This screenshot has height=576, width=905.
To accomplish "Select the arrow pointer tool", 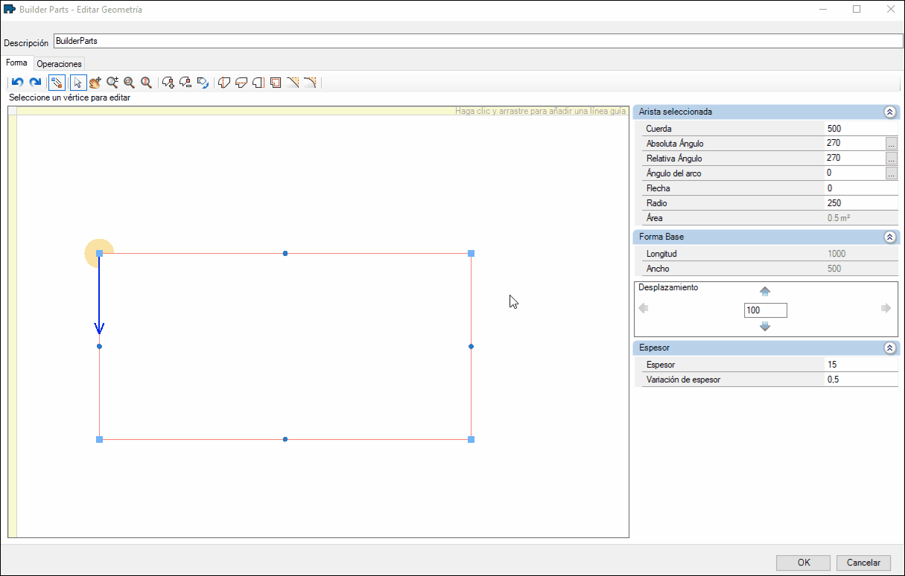I will pos(78,83).
